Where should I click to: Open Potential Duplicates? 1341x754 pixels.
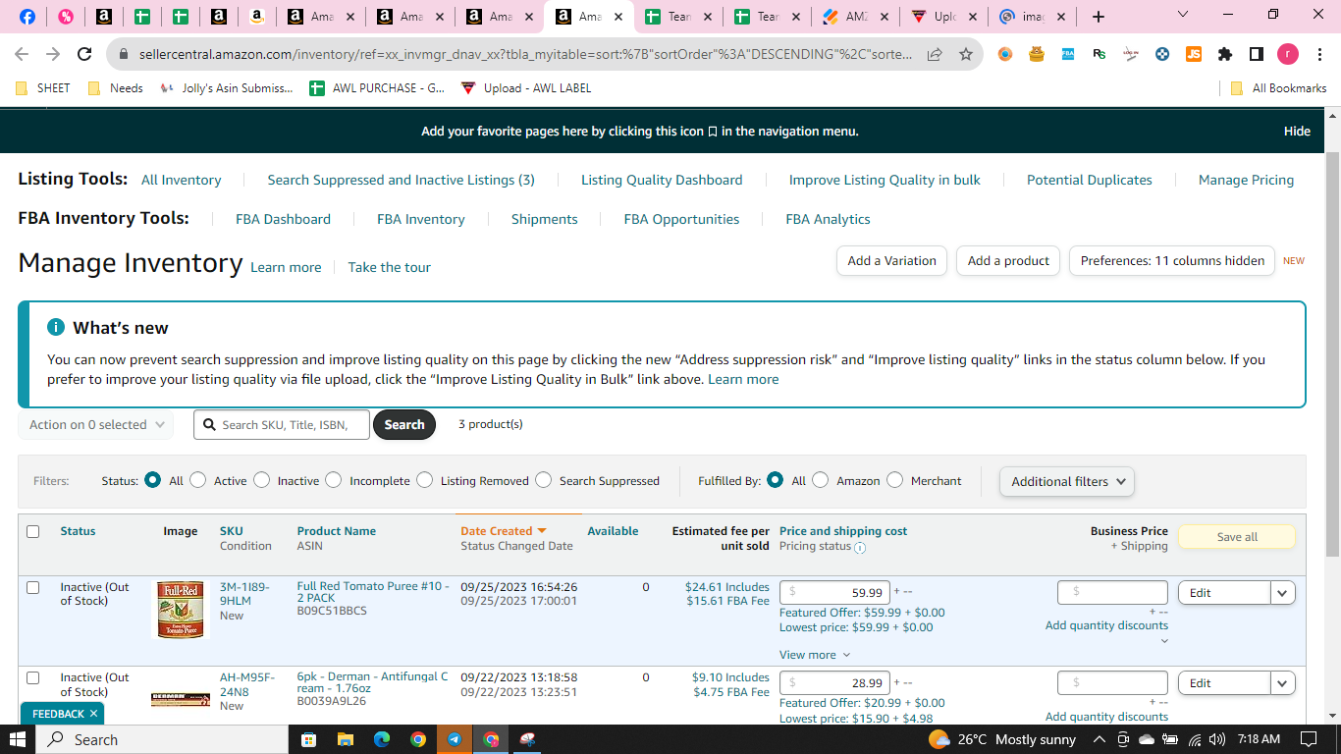pos(1090,180)
